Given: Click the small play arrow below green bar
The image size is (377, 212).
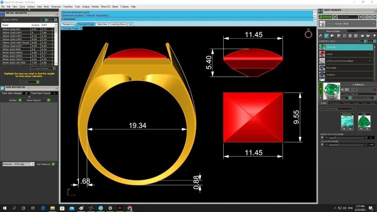Looking at the screenshot, I should point(321,98).
